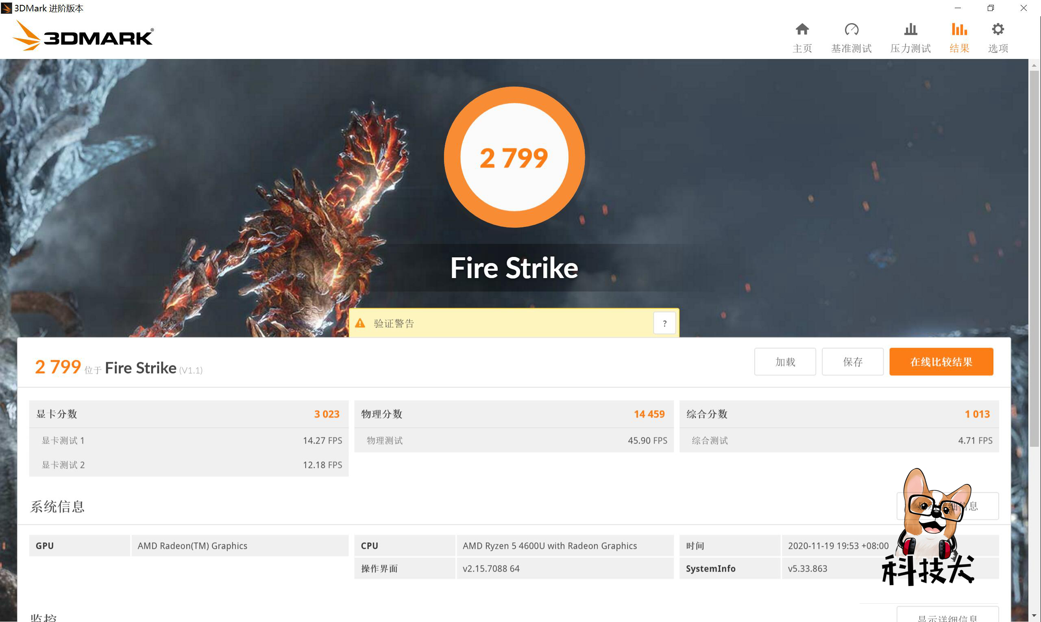The height and width of the screenshot is (622, 1041).
Task: Click the 3DMark logo
Action: click(83, 37)
